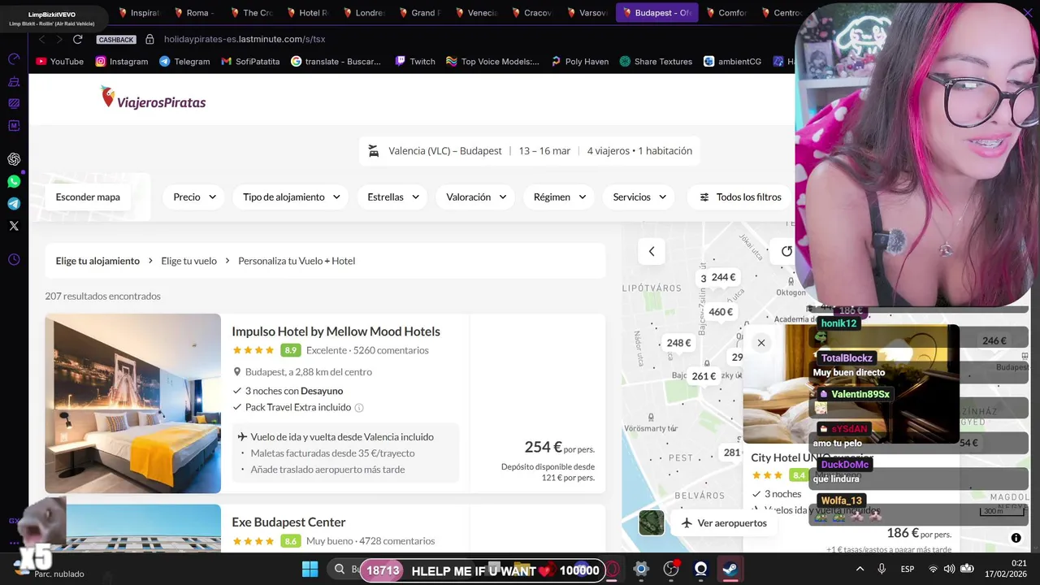Open Todos los filtros panel
1040x585 pixels.
click(x=740, y=197)
